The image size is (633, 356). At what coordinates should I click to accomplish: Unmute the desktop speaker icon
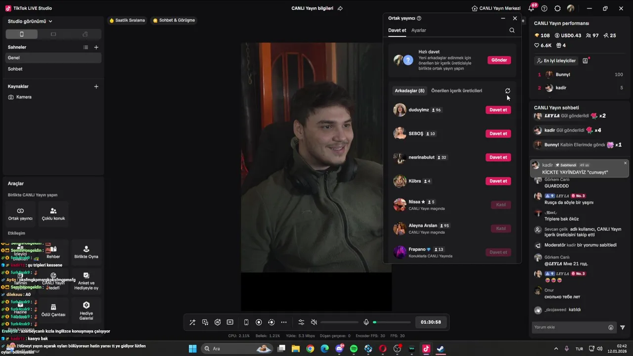click(314, 322)
